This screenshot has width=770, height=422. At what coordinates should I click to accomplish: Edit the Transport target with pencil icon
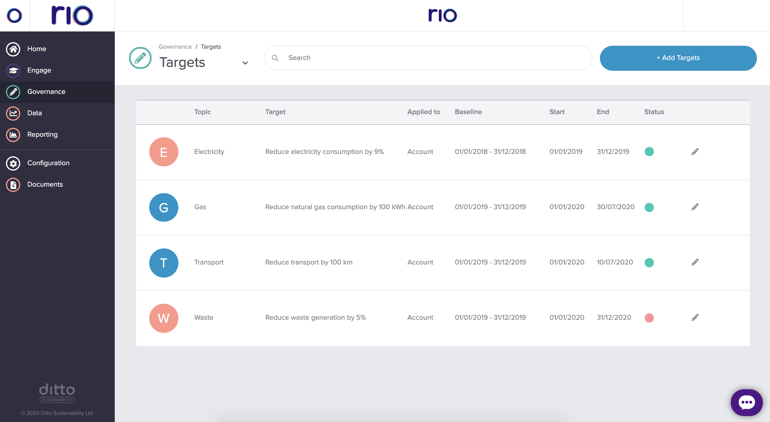pyautogui.click(x=695, y=262)
